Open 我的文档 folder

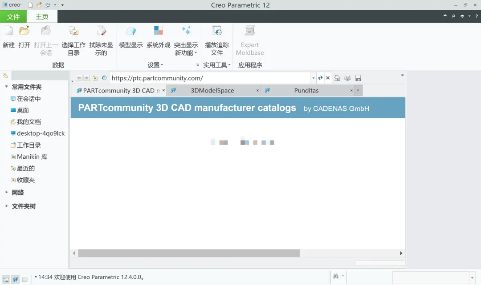[26, 122]
